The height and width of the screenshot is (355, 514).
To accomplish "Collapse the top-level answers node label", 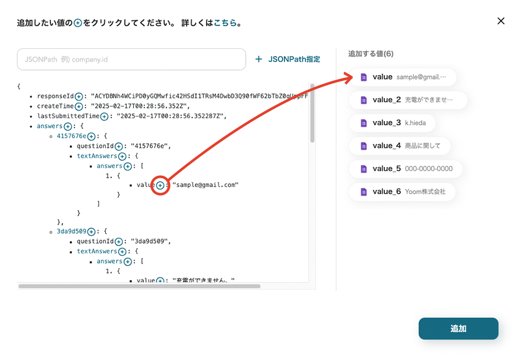I will 49,126.
